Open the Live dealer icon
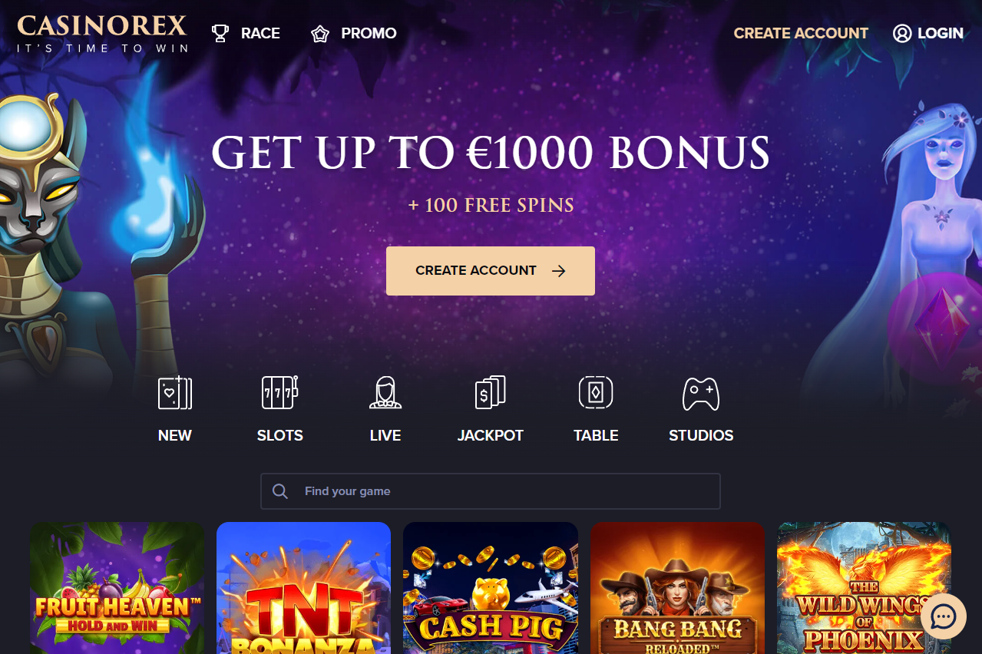The image size is (982, 654). coord(385,392)
